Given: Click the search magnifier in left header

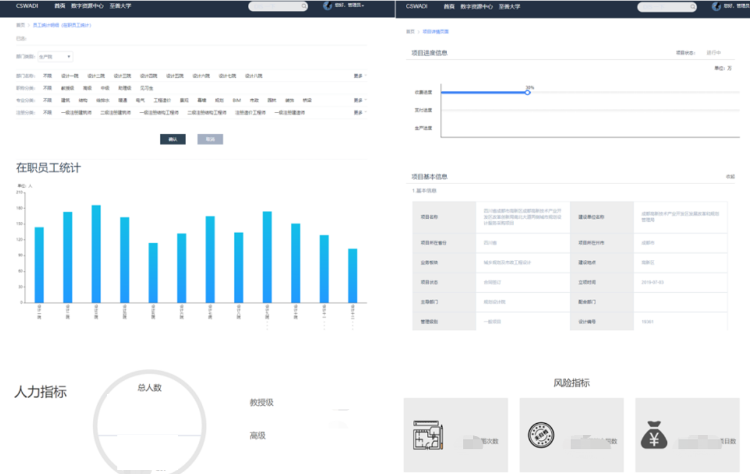Looking at the screenshot, I should pos(304,7).
